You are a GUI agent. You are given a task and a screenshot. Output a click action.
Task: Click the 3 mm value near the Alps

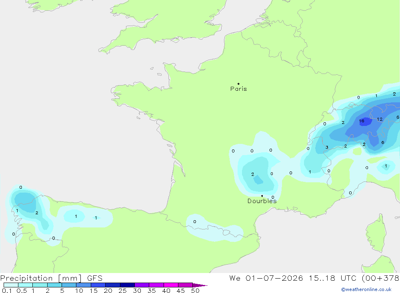327,147
